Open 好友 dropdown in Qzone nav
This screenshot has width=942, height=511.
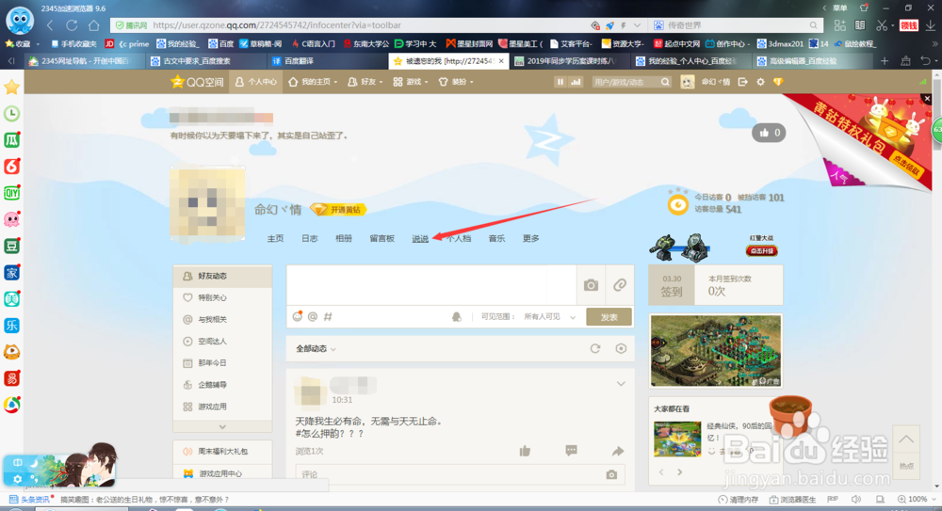(x=365, y=82)
